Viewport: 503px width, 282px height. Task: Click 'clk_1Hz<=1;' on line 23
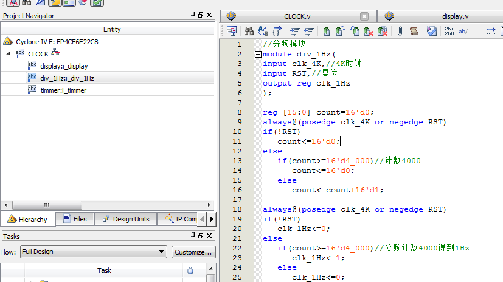(x=318, y=258)
